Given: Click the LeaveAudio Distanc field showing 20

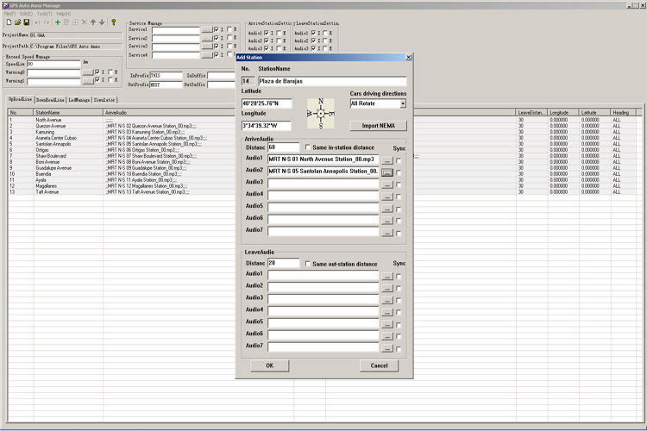Looking at the screenshot, I should coord(284,263).
